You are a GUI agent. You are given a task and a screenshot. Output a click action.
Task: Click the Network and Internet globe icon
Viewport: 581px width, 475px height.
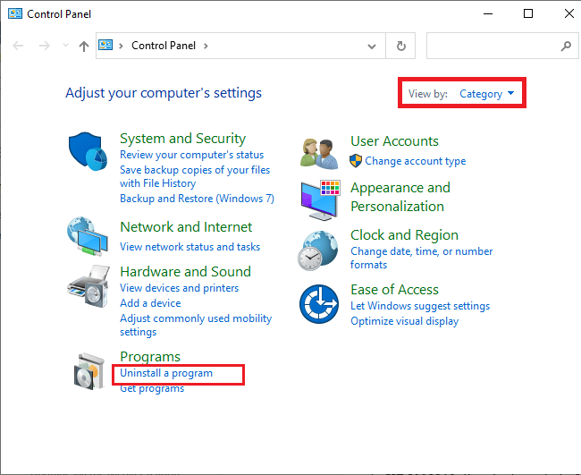[x=88, y=236]
